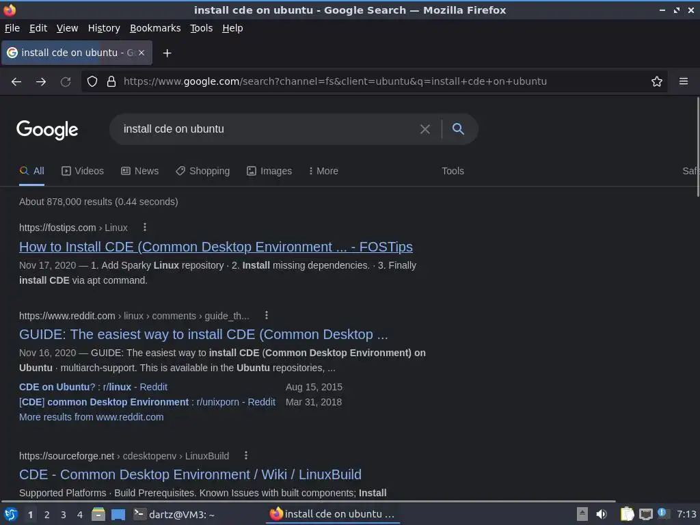Switch to virtual desktop 4

pyautogui.click(x=80, y=515)
